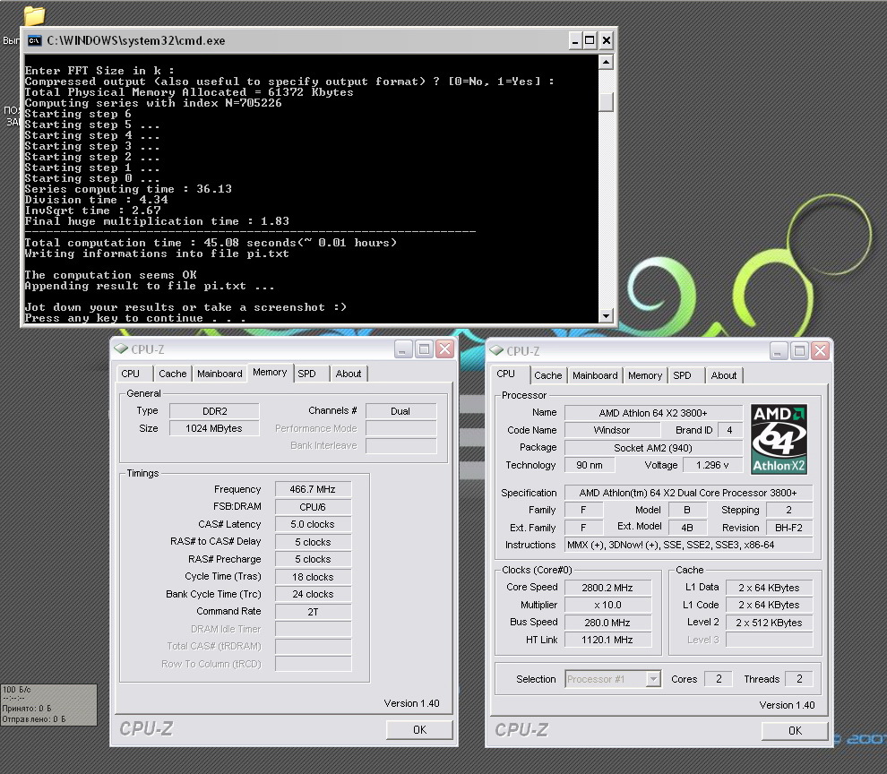
Task: Click the Channels # field showing Dual
Action: 400,411
